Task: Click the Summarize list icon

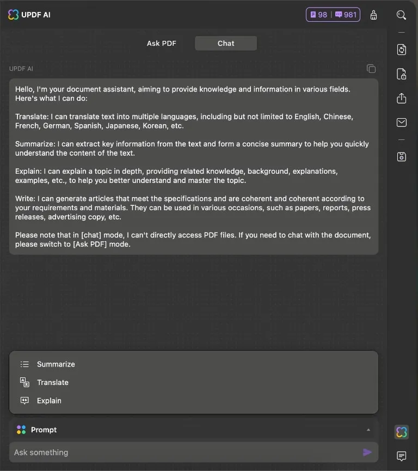Action: 24,364
